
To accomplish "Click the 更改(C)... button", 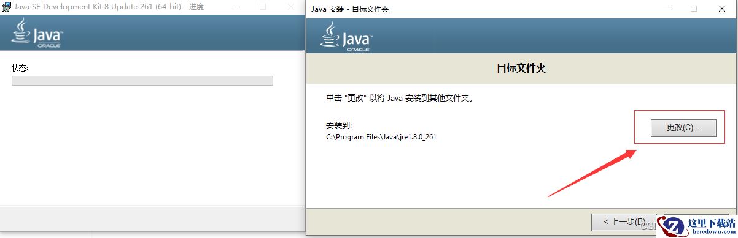I will coord(683,128).
